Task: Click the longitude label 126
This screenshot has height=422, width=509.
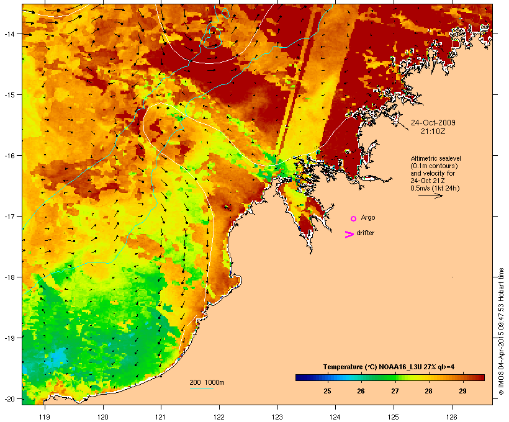Action: tap(452, 417)
